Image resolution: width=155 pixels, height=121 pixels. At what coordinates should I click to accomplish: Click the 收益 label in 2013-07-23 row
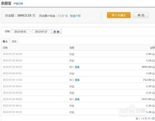coord(72,93)
